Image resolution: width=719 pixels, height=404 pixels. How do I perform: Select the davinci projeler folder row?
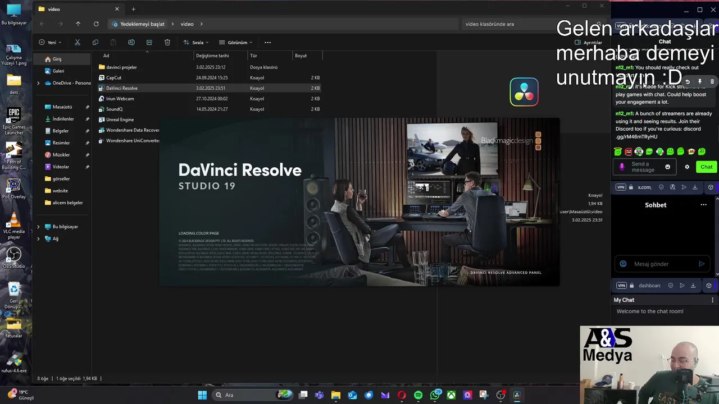[210, 67]
